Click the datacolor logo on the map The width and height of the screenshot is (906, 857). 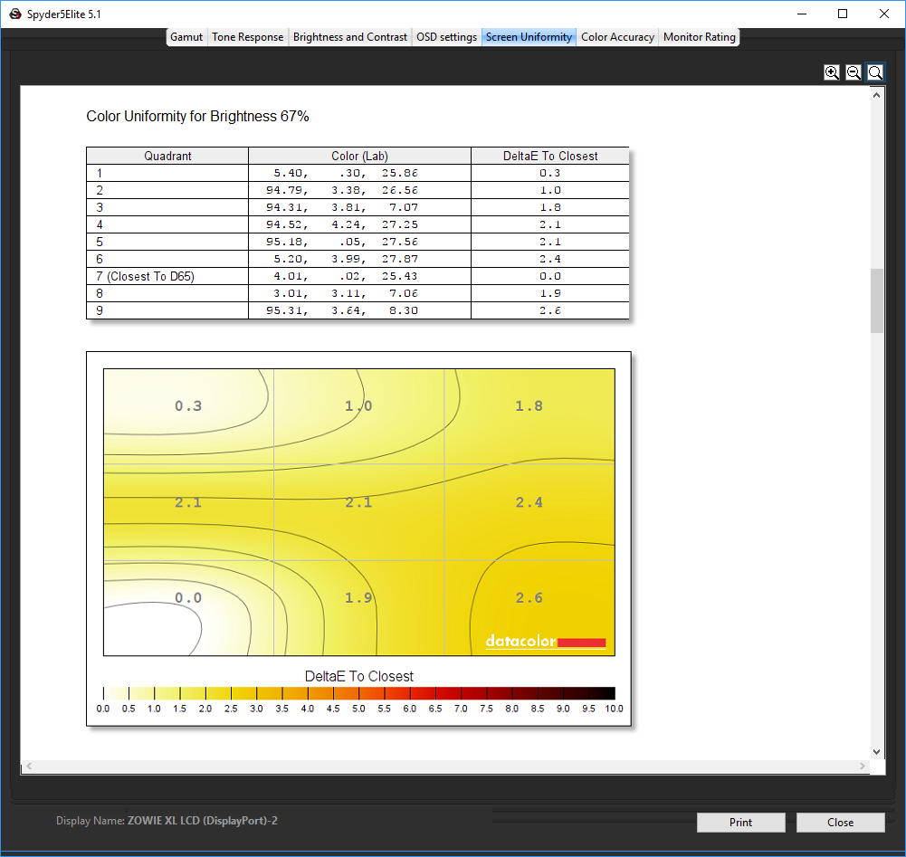pos(546,642)
